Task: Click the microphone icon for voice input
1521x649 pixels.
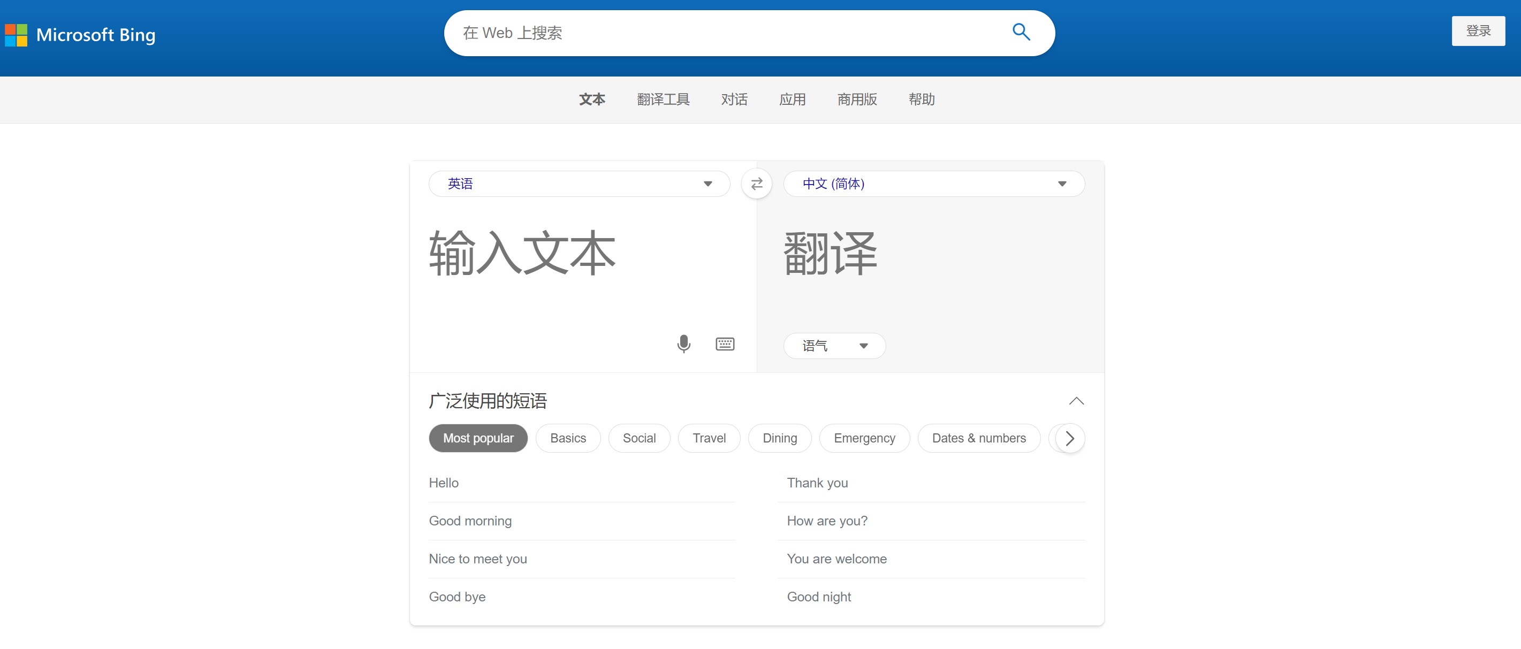Action: pyautogui.click(x=683, y=343)
